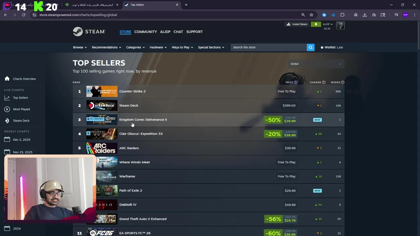Click the zoom magnifier icon in address bar
This screenshot has height=236, width=420.
(303, 15)
